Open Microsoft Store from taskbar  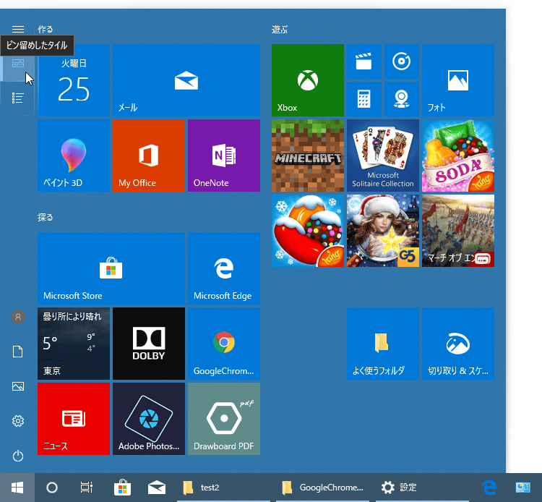click(122, 488)
